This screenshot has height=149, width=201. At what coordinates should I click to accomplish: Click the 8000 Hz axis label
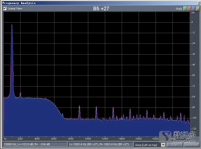(x=71, y=139)
